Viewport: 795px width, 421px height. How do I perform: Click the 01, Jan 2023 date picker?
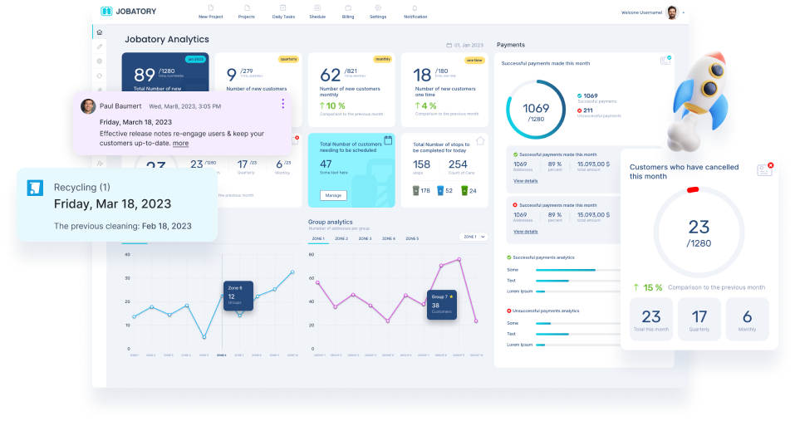(465, 45)
